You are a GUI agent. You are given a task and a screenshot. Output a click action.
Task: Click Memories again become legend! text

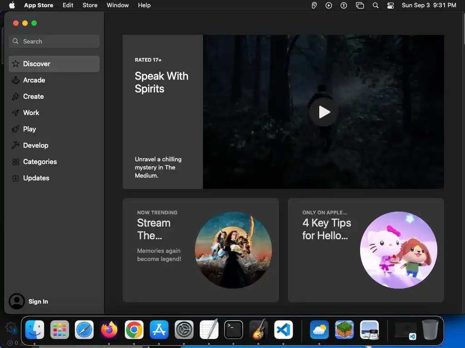[159, 255]
